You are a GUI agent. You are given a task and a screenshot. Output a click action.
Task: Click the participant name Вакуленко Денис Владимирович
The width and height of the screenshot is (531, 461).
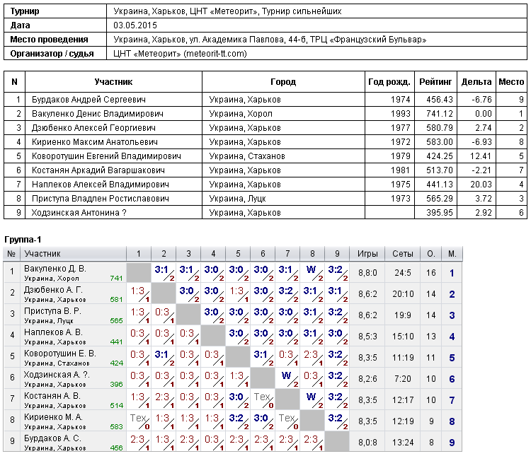(98, 114)
